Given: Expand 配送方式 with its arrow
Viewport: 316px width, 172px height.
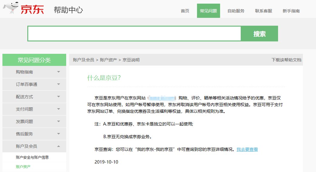Looking at the screenshot, I should [59, 96].
